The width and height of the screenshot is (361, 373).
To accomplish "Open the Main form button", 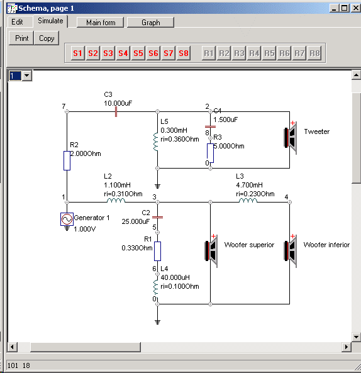I will click(101, 23).
